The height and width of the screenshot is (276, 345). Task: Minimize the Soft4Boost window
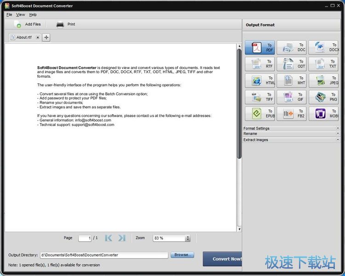tap(327, 6)
